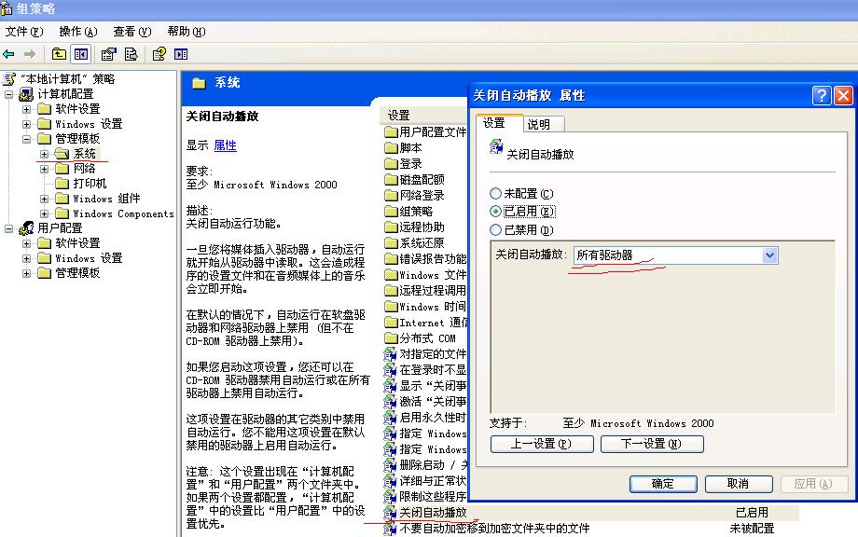Switch to the 说明 tab

[x=538, y=124]
